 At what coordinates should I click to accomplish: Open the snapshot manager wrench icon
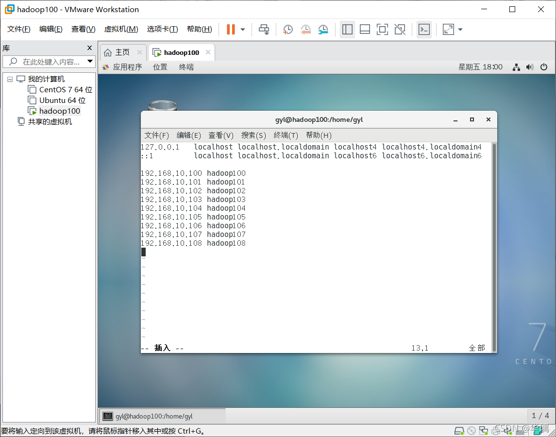(x=323, y=29)
